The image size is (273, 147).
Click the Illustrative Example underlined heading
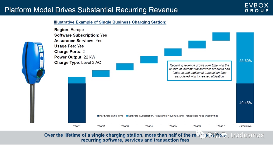tap(110, 22)
